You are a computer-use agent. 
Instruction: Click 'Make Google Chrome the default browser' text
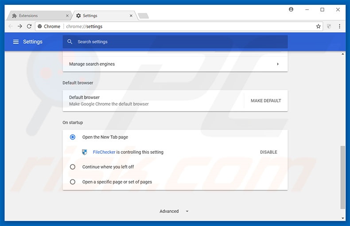point(109,104)
